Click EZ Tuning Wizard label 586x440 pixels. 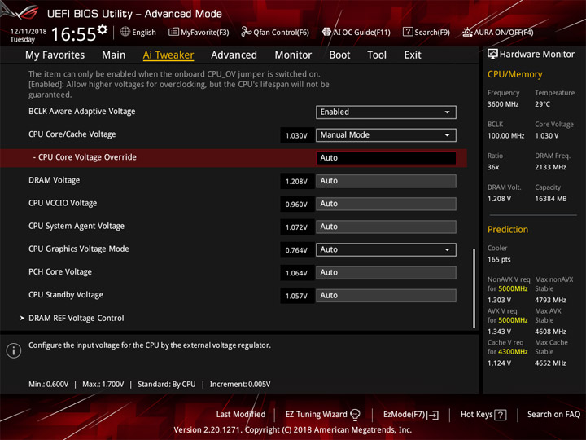[x=316, y=414]
